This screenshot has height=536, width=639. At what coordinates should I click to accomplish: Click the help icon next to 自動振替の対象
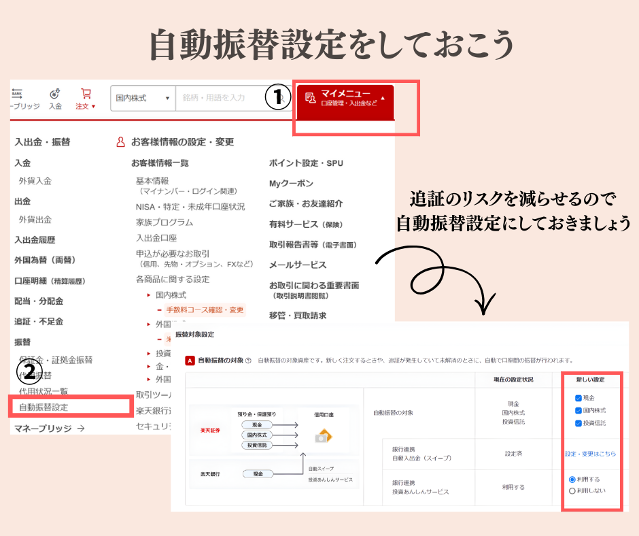[249, 360]
